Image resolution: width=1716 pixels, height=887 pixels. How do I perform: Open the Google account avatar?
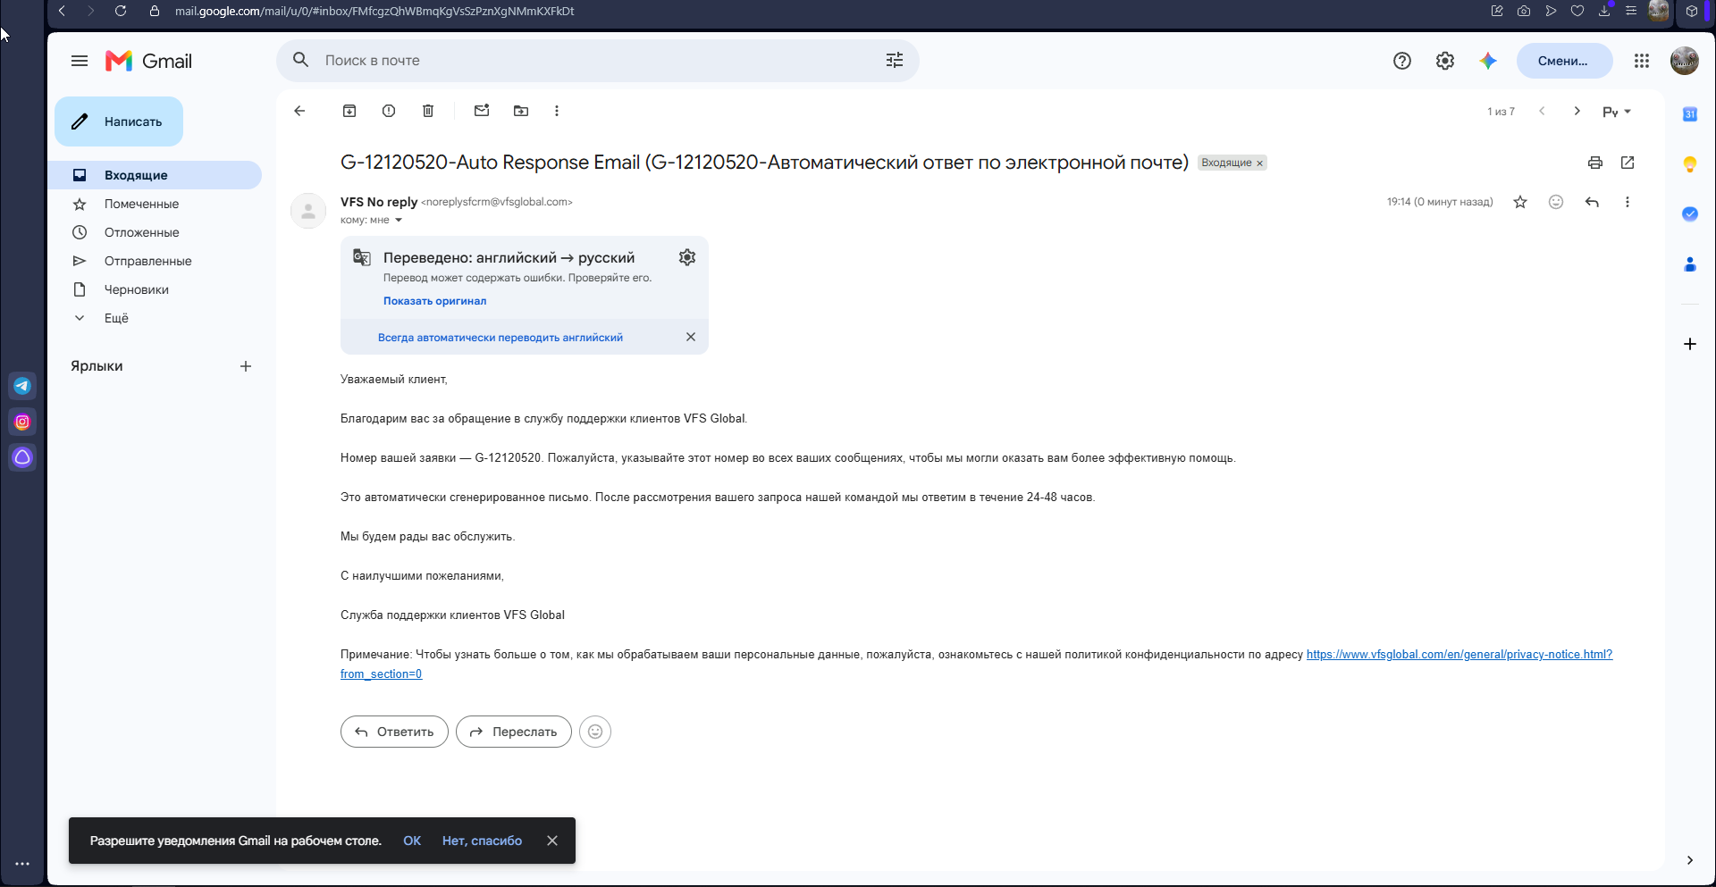1685,61
